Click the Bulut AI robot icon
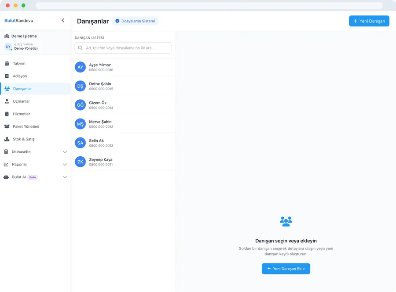The height and width of the screenshot is (292, 396). [x=6, y=177]
